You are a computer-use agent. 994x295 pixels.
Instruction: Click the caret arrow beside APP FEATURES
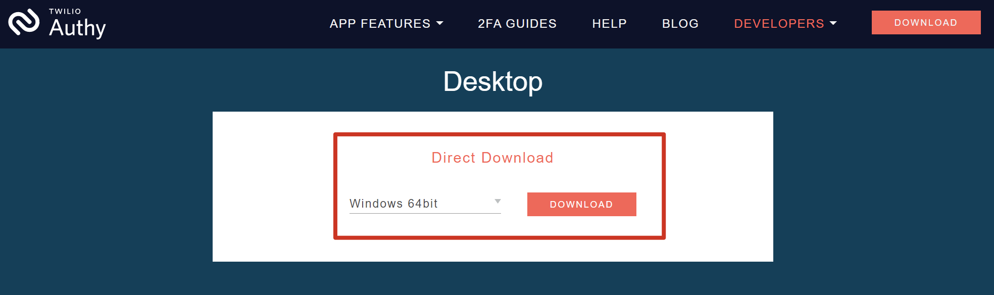tap(439, 23)
